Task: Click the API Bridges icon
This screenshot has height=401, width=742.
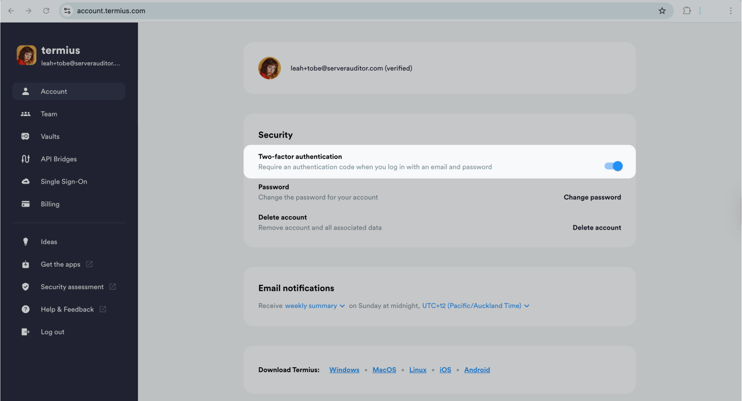Action: (26, 159)
